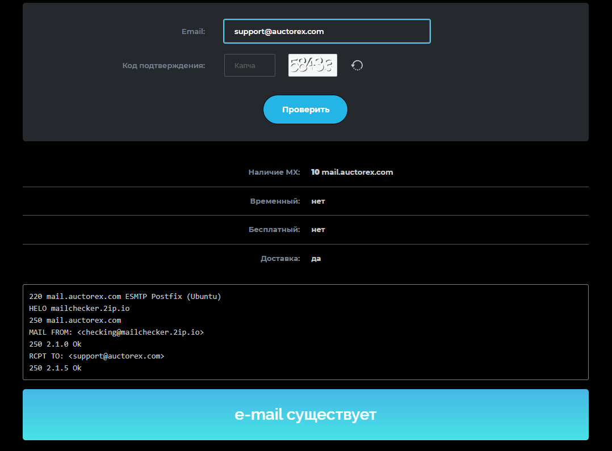Click the log line '250 2.1.0 Ok'

[55, 344]
